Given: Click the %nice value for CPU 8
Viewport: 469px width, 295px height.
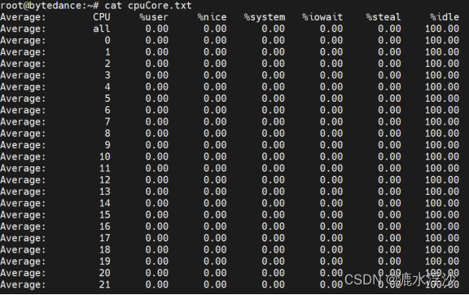Looking at the screenshot, I should point(215,134).
